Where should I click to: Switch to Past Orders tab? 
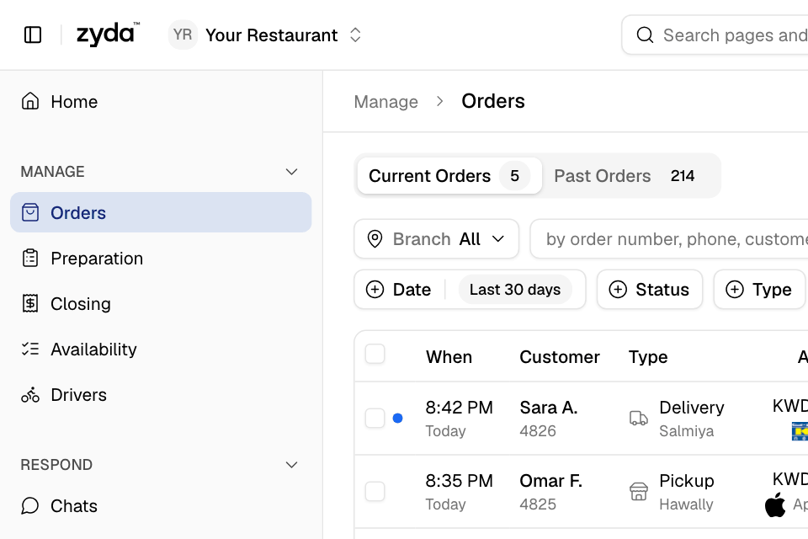(625, 176)
